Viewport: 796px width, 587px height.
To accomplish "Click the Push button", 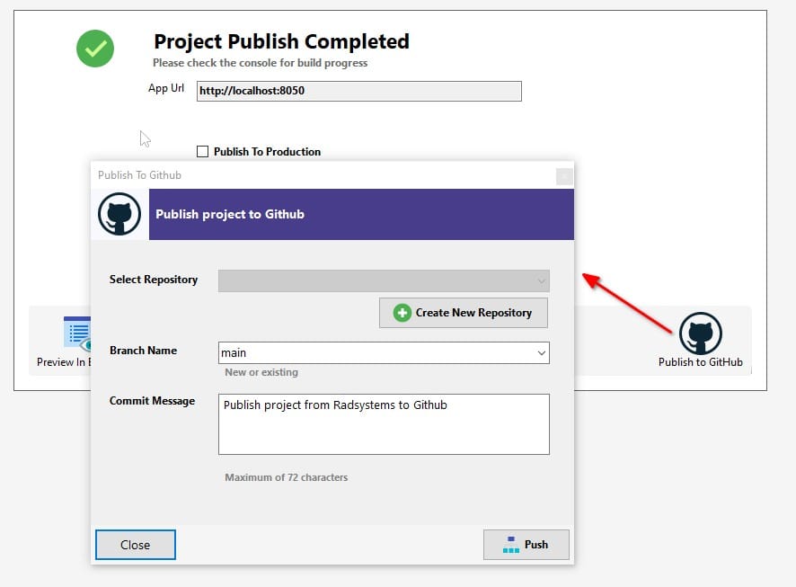I will point(526,545).
